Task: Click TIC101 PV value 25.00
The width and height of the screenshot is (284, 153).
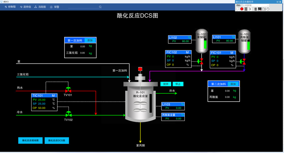Action: (x=42, y=100)
